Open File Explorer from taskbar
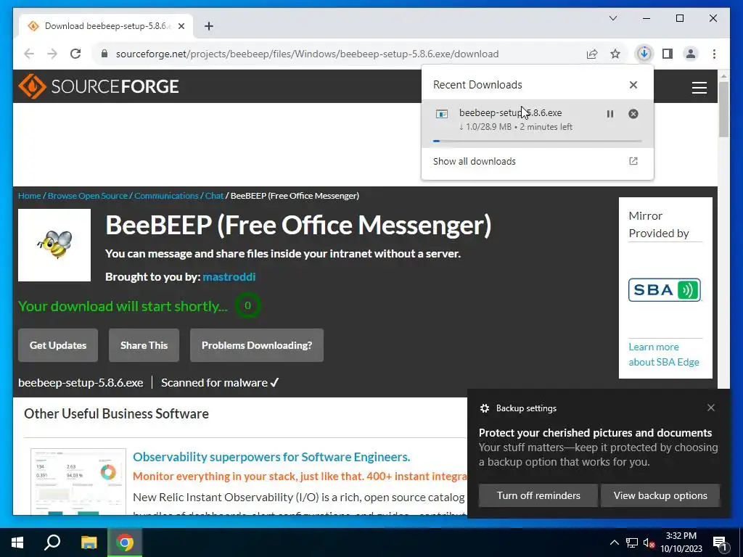 point(89,542)
